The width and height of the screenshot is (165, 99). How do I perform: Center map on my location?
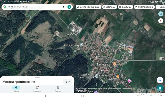click(x=160, y=80)
